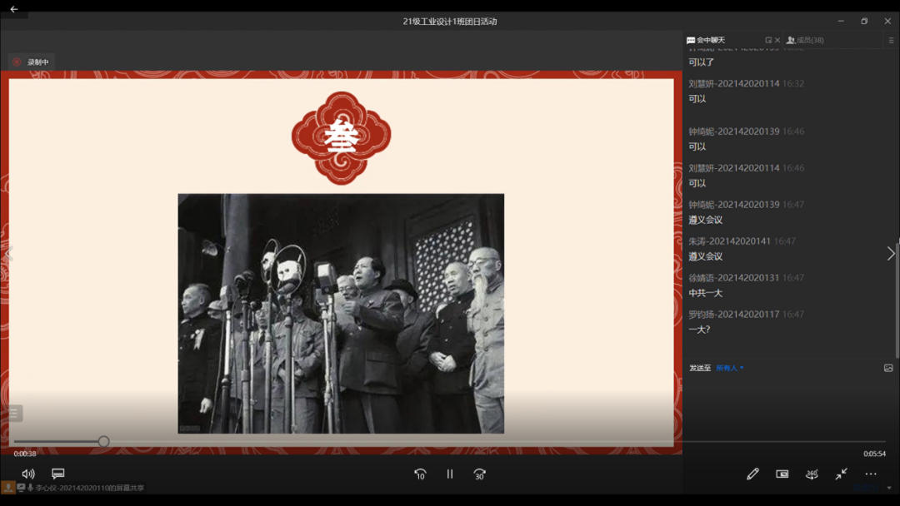Click the total duration 0:05:54
The image size is (900, 506).
pyautogui.click(x=874, y=454)
